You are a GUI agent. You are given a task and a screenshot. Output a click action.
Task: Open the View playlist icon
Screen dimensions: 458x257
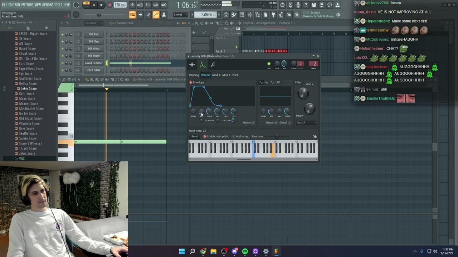point(226,15)
